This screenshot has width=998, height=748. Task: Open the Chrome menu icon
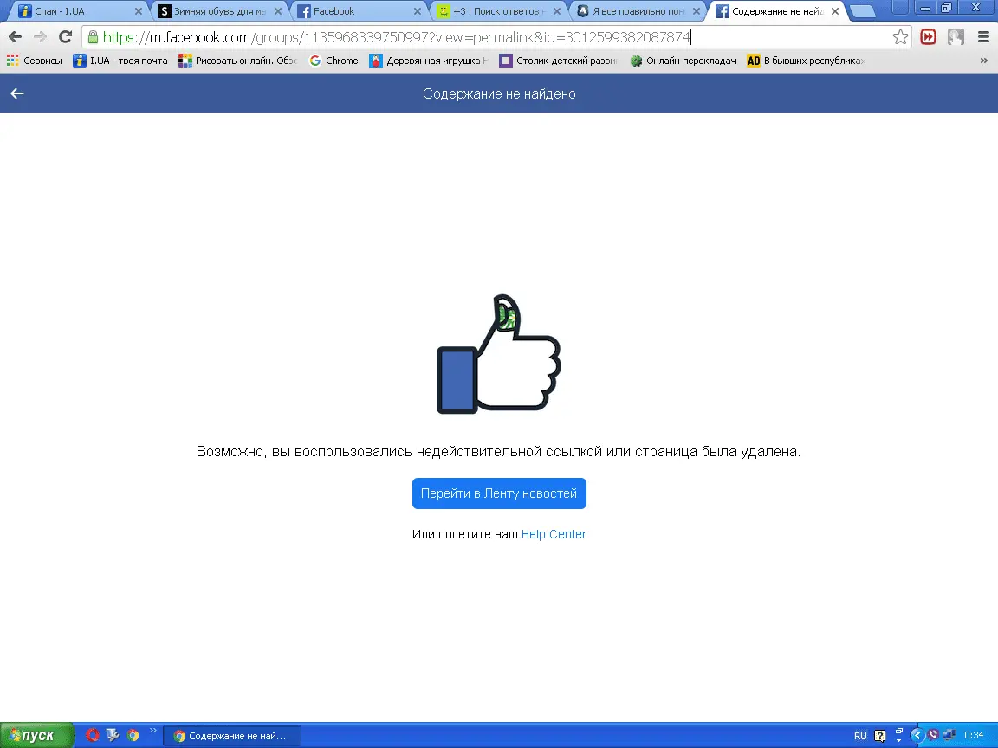(x=983, y=37)
